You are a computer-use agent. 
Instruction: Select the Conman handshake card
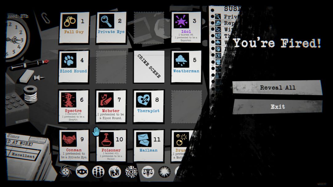[74, 145]
